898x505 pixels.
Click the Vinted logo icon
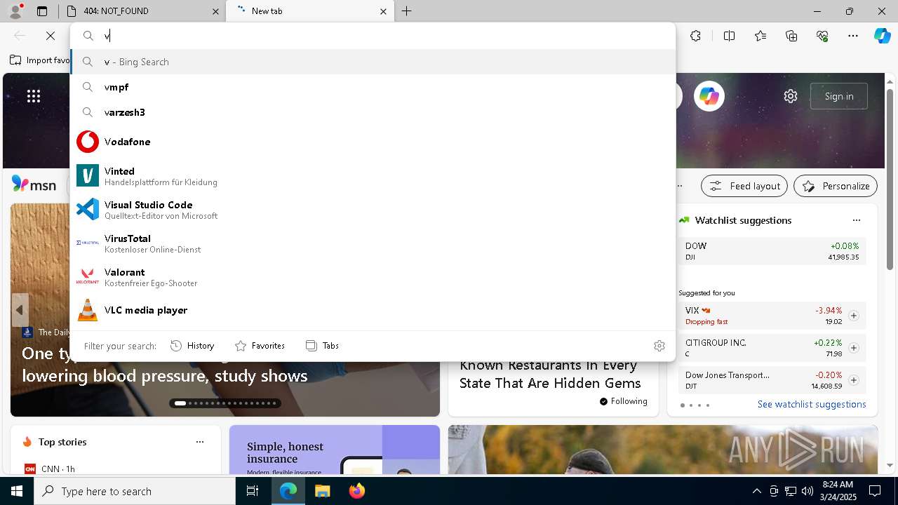88,175
